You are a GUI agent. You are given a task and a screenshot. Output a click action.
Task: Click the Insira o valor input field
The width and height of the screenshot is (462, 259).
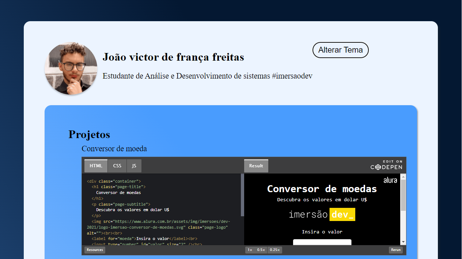322,241
